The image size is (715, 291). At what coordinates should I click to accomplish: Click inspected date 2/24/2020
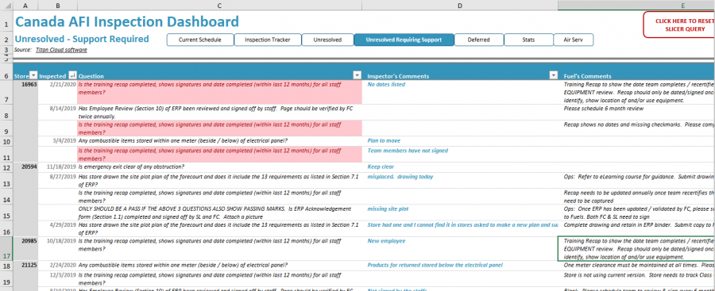point(63,265)
